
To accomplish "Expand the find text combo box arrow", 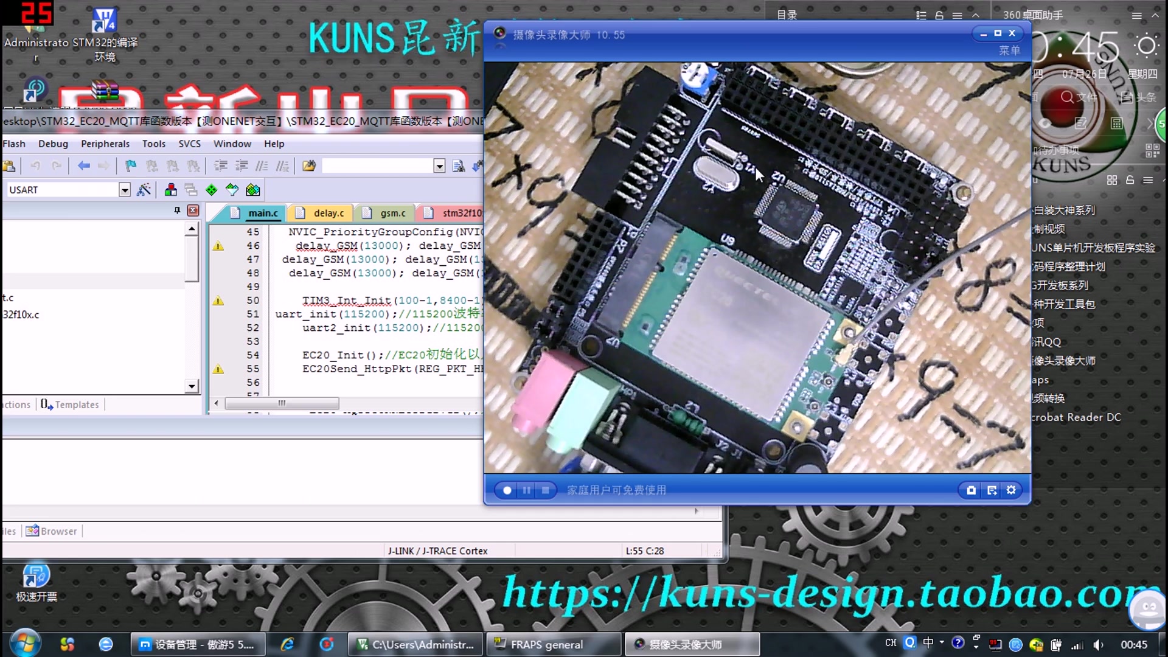I will 439,166.
